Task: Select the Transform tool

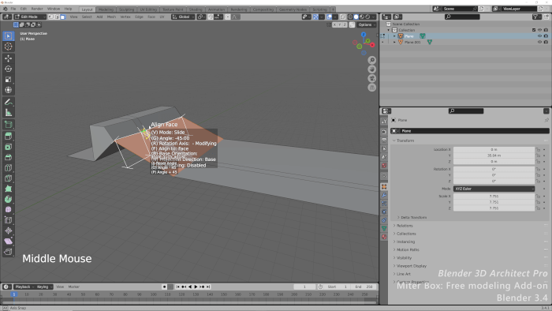Action: 9,90
